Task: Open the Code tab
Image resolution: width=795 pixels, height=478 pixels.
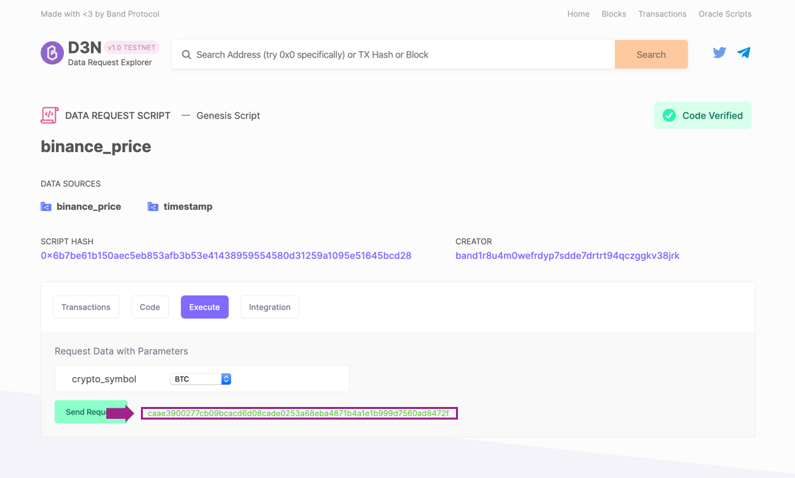Action: 150,307
